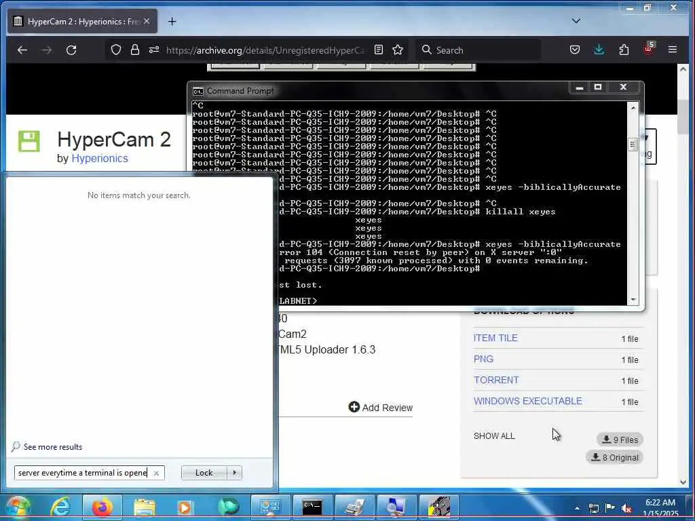Show hidden tray icons arrow
Viewport: 695px width, 521px height.
[x=577, y=508]
